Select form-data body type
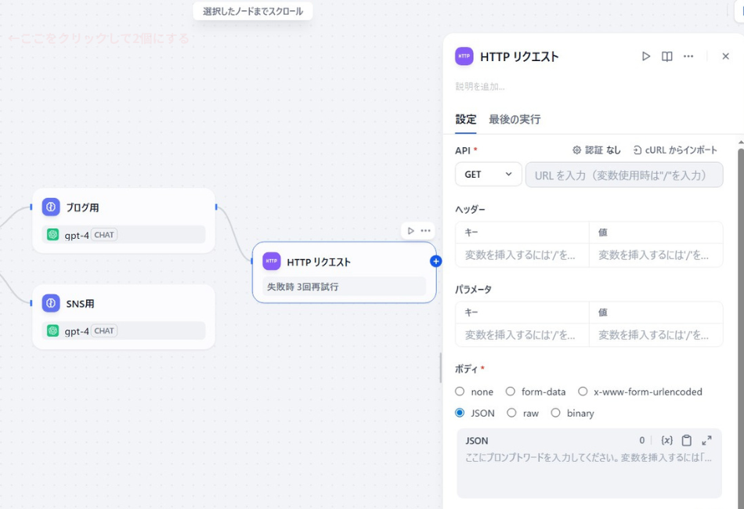 pos(511,392)
